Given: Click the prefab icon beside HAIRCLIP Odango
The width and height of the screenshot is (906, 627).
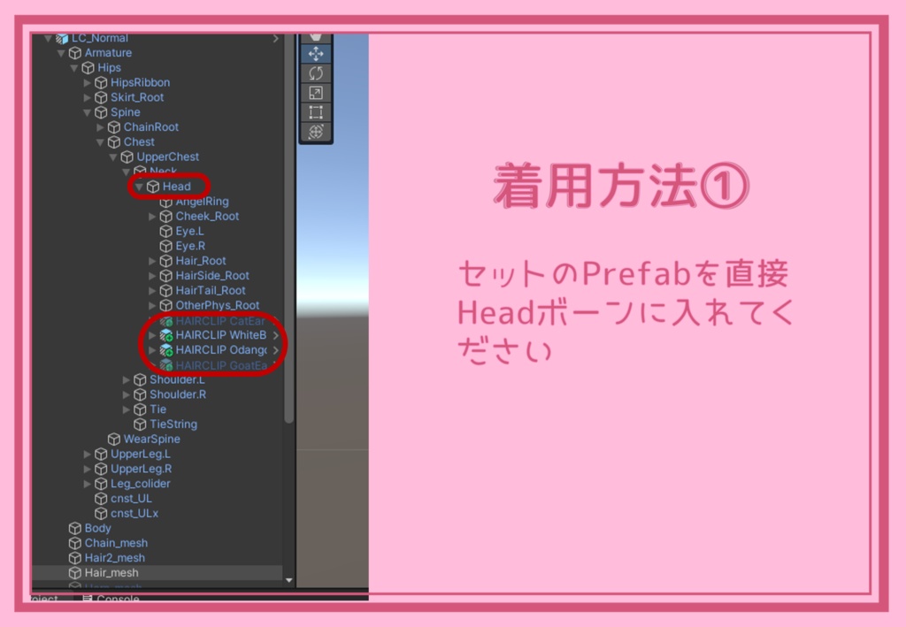Looking at the screenshot, I should [165, 349].
